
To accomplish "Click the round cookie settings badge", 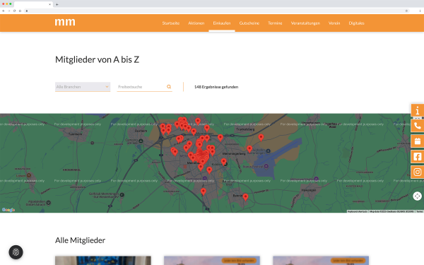I will tap(16, 252).
